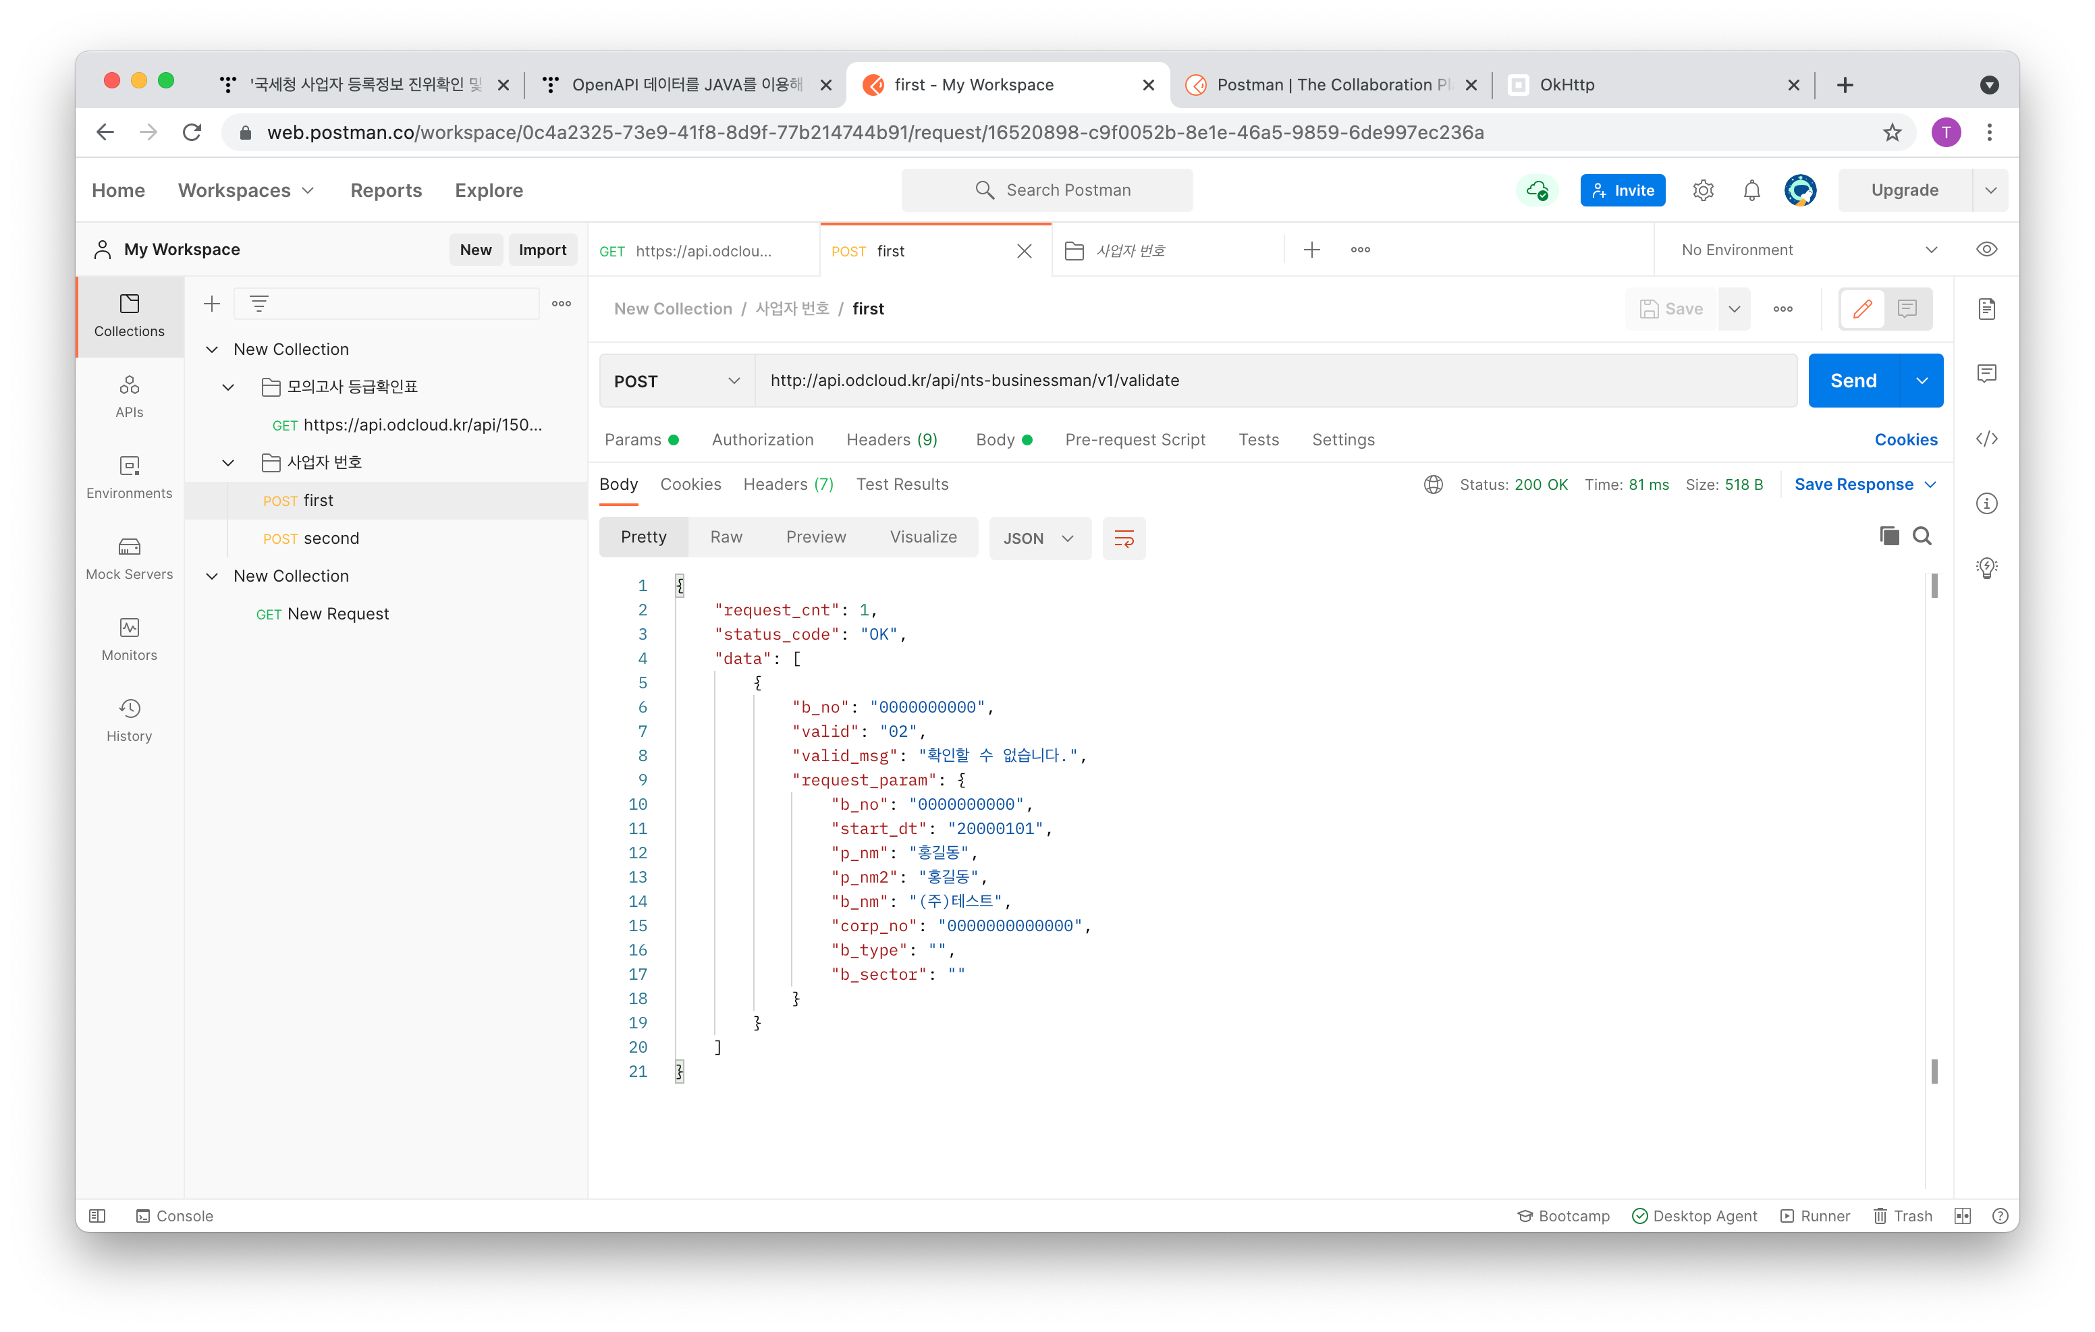
Task: Open the request documentation icon
Action: click(1986, 309)
